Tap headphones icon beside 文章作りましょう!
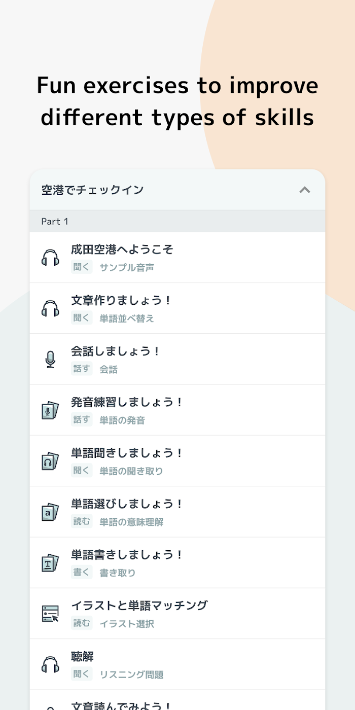The image size is (355, 710). click(50, 308)
